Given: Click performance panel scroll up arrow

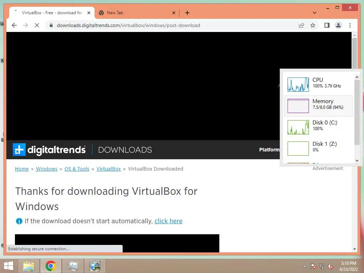Looking at the screenshot, I should pyautogui.click(x=357, y=77).
